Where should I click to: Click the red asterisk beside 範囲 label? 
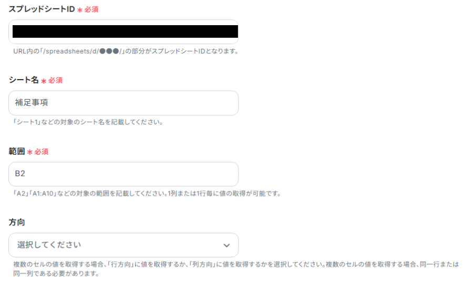(30, 152)
